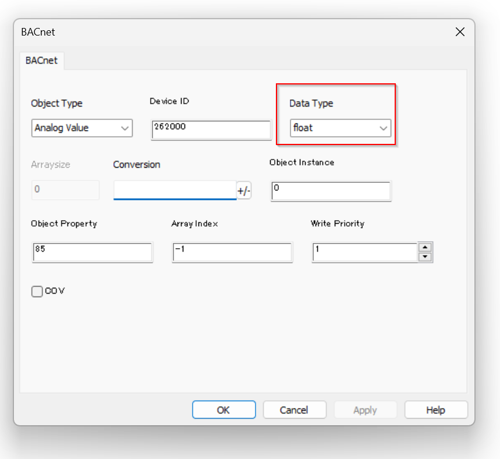Increase Write Priority with up arrow
500x459 pixels.
click(x=425, y=248)
